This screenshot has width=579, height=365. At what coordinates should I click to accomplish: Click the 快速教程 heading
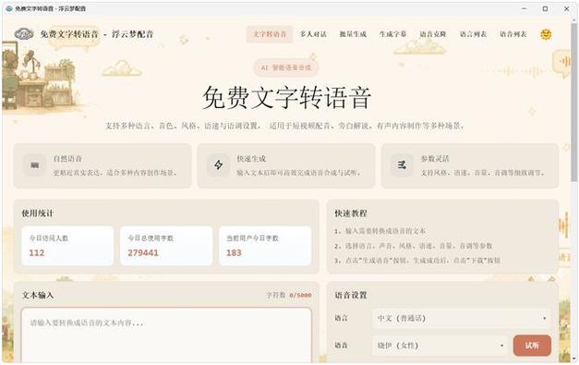(351, 213)
